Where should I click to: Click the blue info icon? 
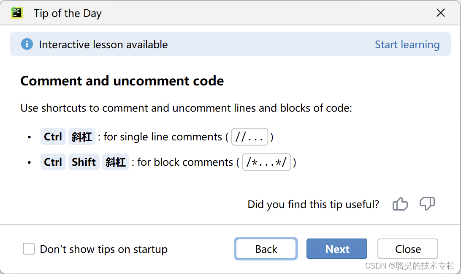(x=27, y=44)
